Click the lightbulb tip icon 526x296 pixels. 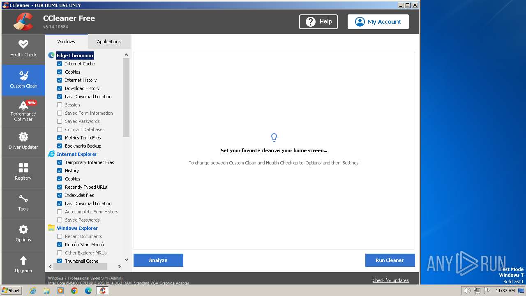pyautogui.click(x=274, y=137)
